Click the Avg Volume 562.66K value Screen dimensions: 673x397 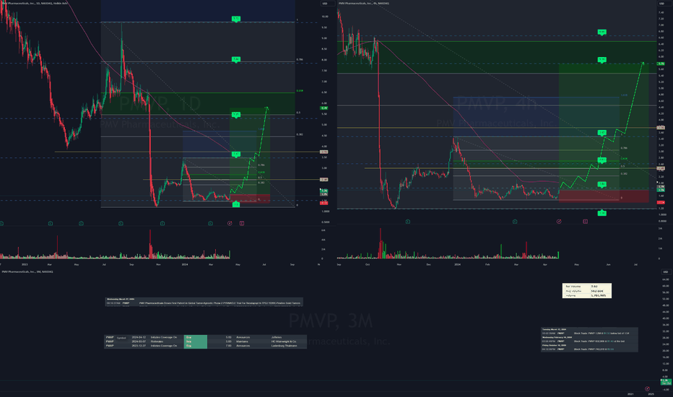596,291
